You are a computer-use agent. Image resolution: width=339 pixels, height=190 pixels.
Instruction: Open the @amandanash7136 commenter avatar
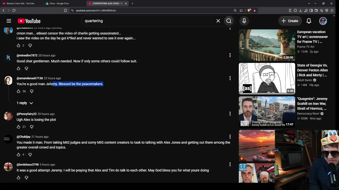tap(8, 80)
